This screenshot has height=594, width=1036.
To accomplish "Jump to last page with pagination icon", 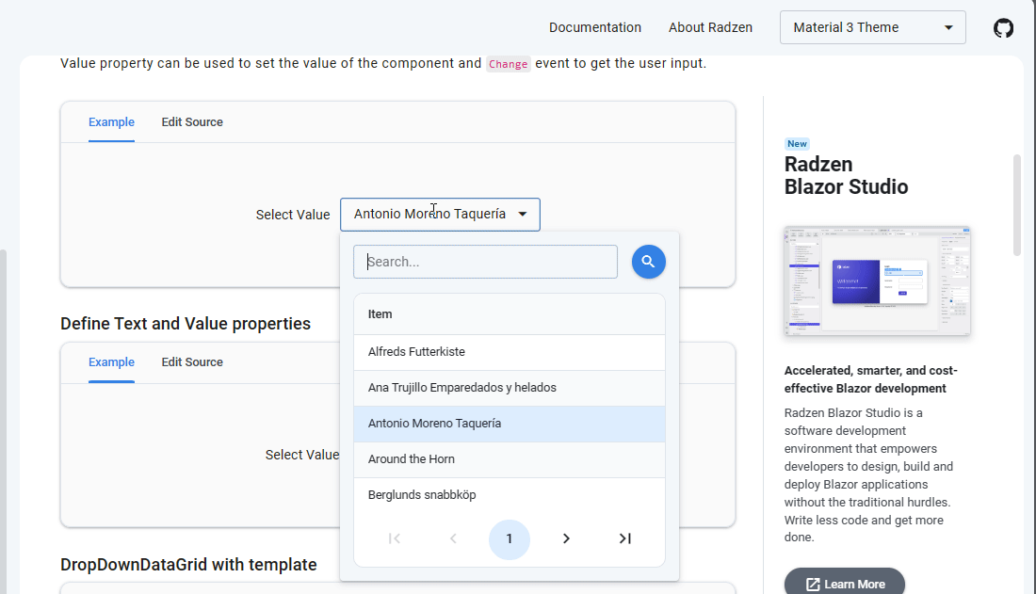I will click(624, 538).
